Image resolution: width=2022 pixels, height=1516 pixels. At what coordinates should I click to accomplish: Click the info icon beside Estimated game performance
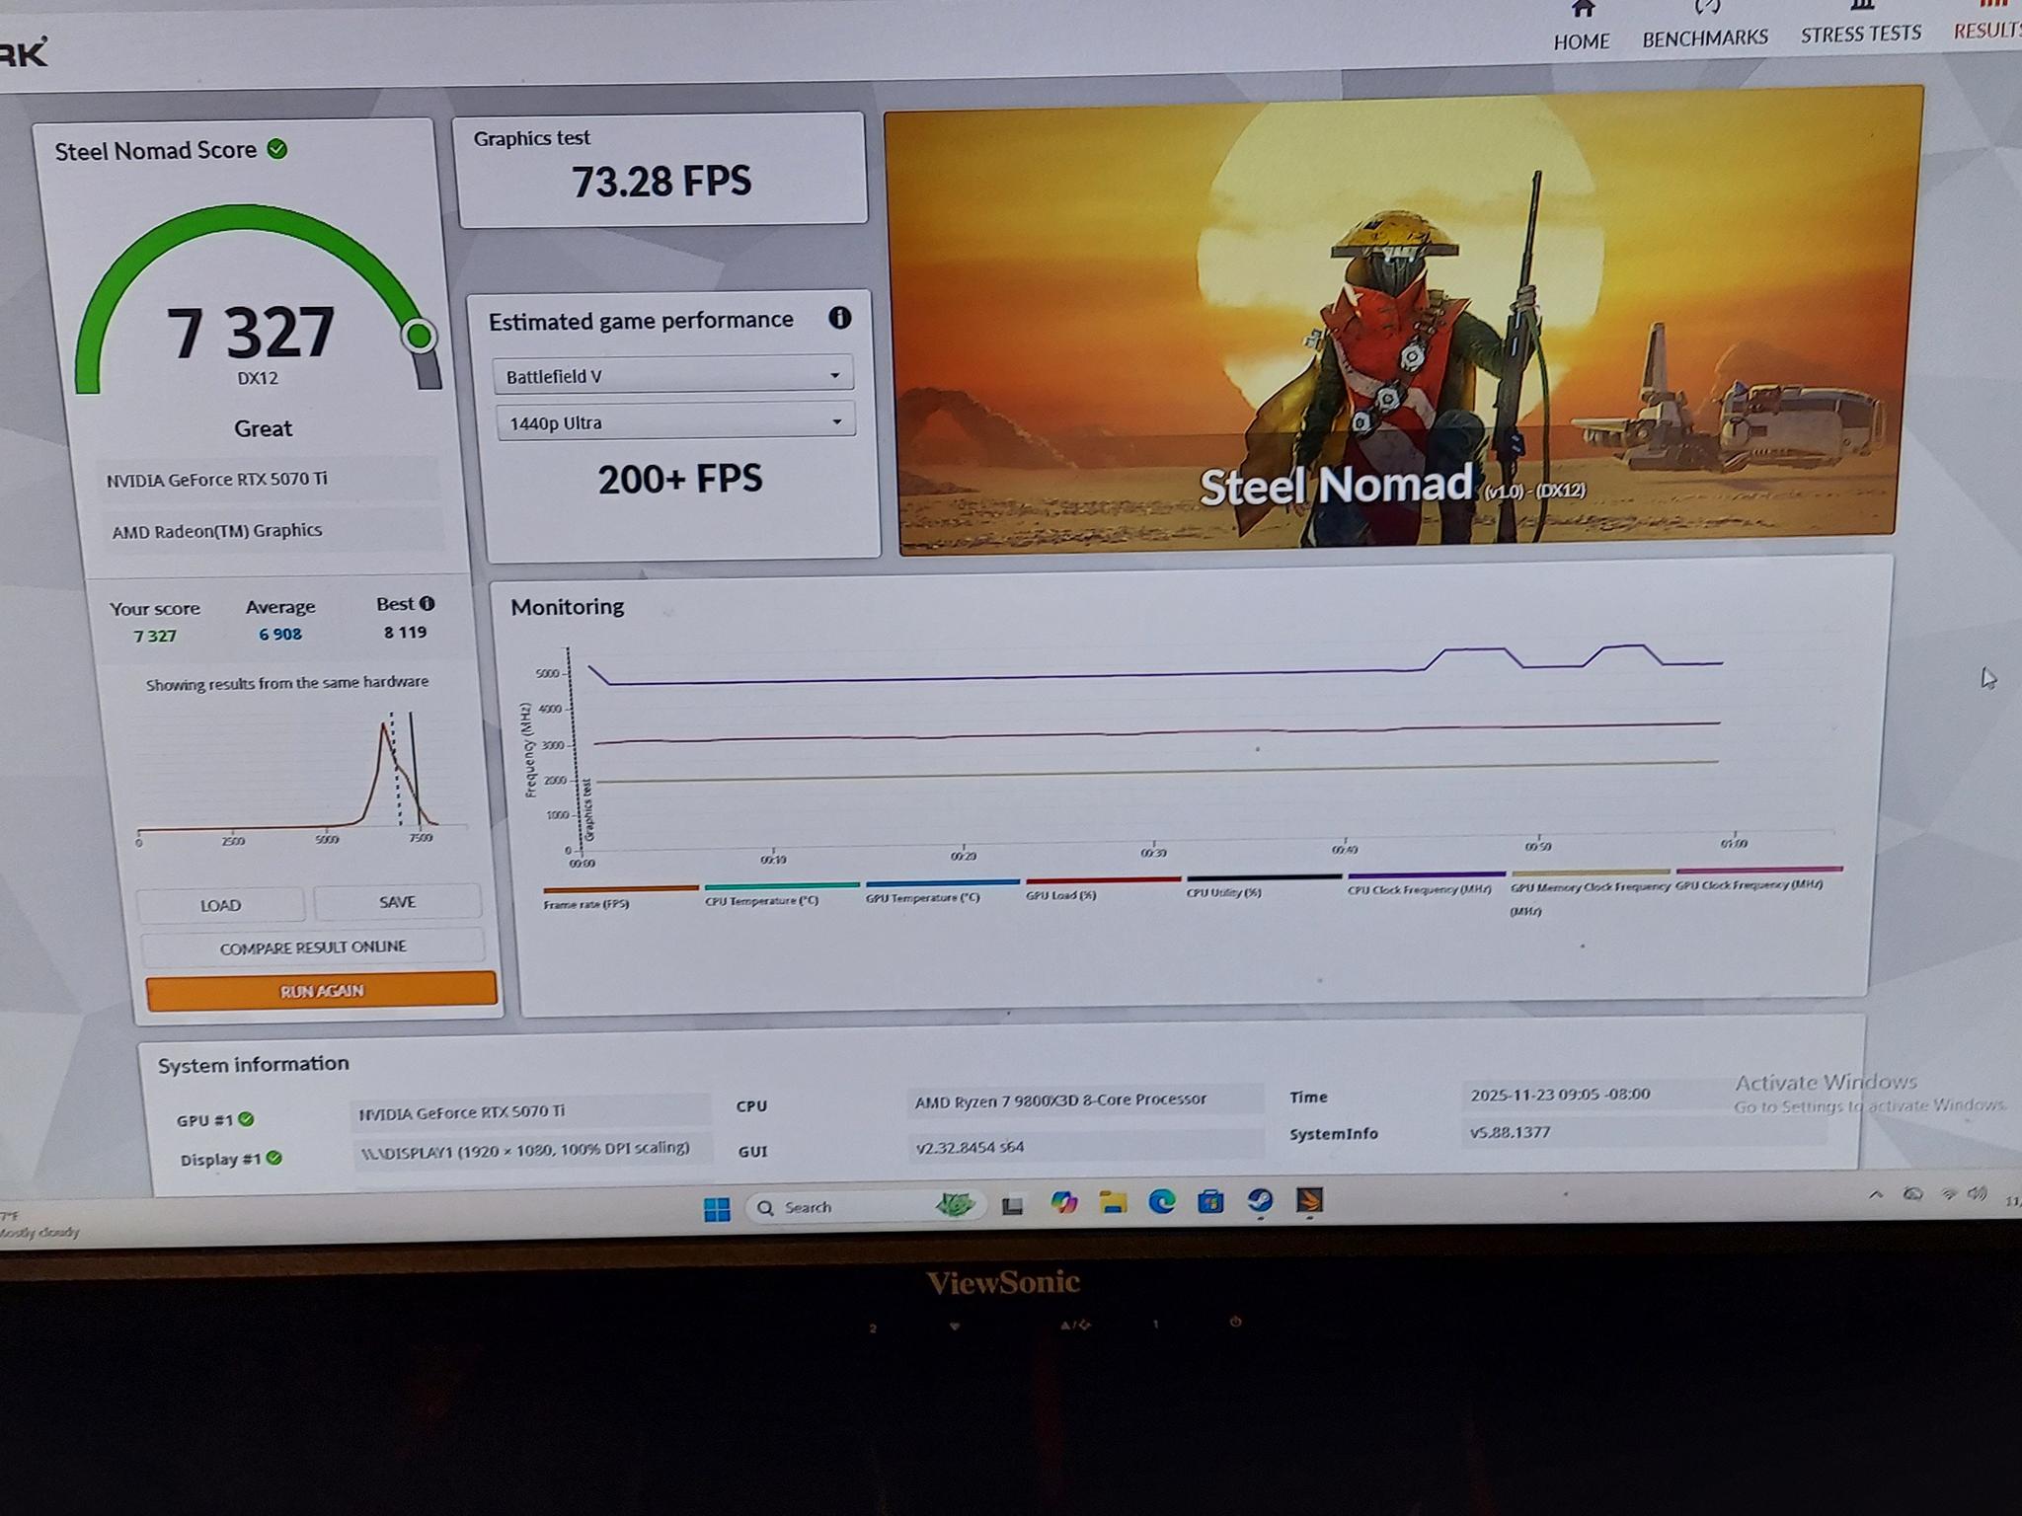click(x=839, y=318)
